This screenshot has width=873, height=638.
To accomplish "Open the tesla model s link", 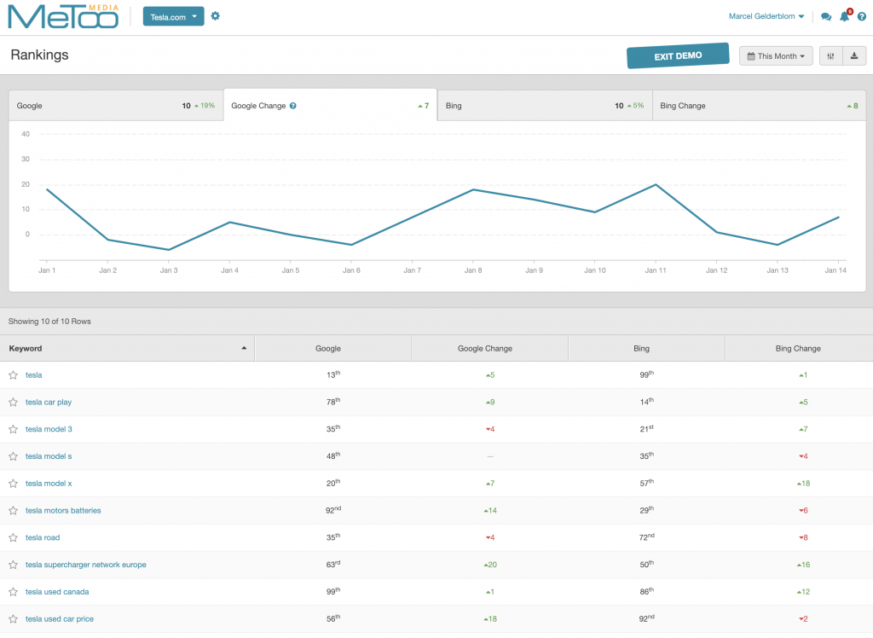I will click(49, 456).
